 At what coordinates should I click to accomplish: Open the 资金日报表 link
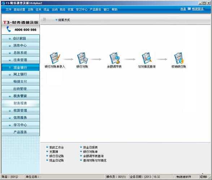click(x=90, y=147)
